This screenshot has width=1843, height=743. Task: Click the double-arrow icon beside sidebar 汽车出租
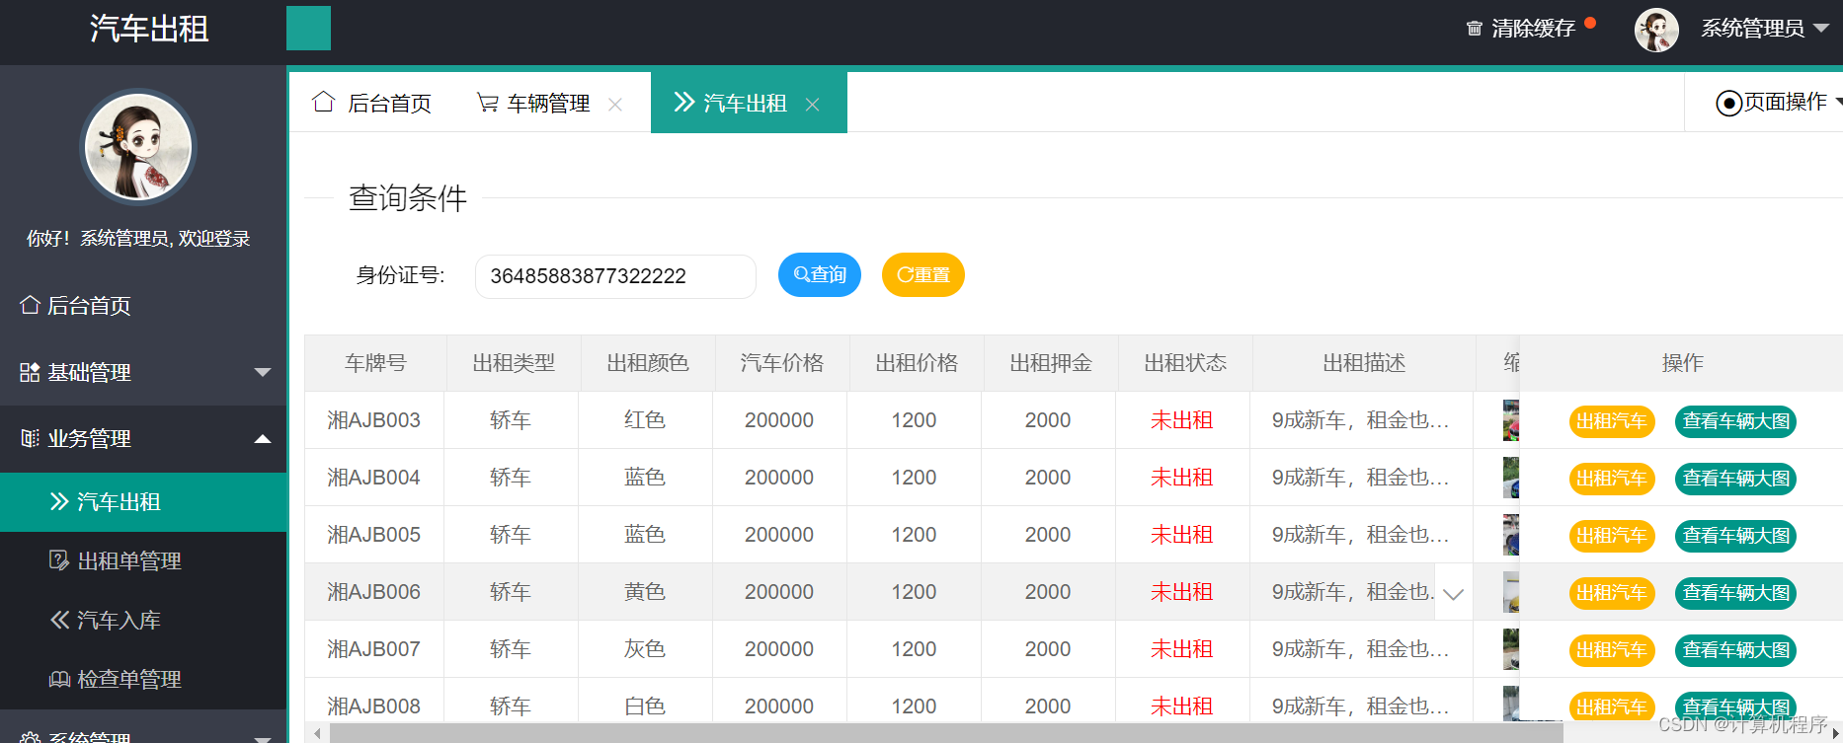(59, 501)
